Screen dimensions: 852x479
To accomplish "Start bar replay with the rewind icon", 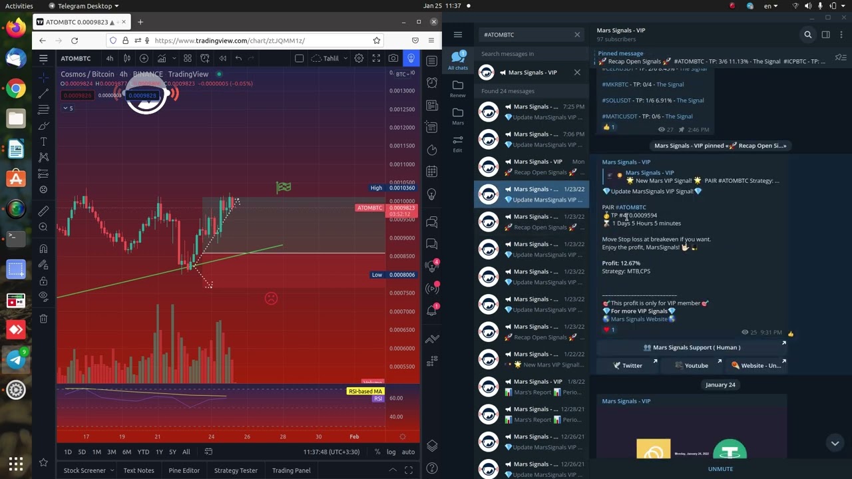I will click(x=222, y=59).
